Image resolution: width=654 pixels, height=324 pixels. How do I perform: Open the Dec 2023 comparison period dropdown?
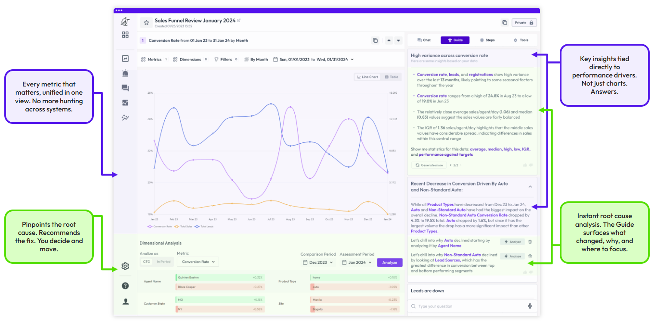pyautogui.click(x=318, y=262)
